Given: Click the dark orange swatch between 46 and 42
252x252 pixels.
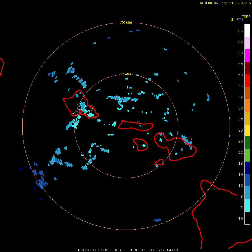Looking at the screenshot, I should (x=247, y=93).
